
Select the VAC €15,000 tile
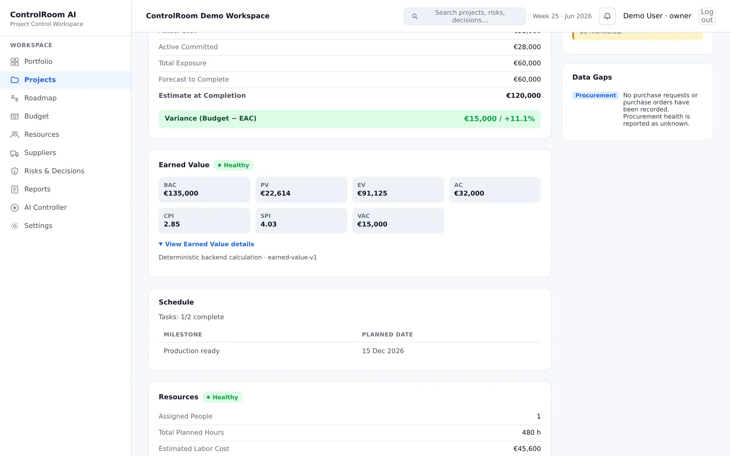(398, 221)
